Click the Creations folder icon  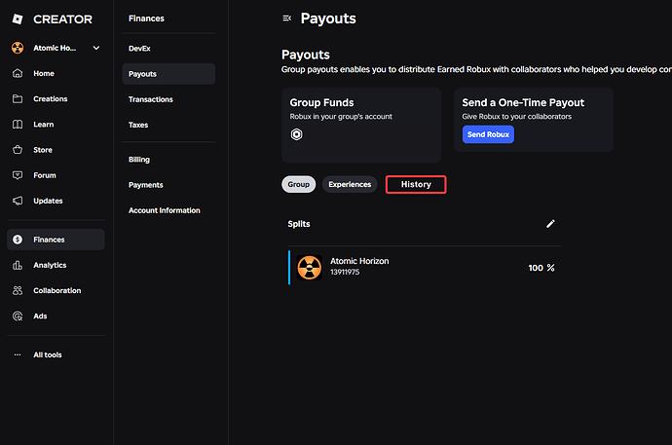(x=18, y=99)
